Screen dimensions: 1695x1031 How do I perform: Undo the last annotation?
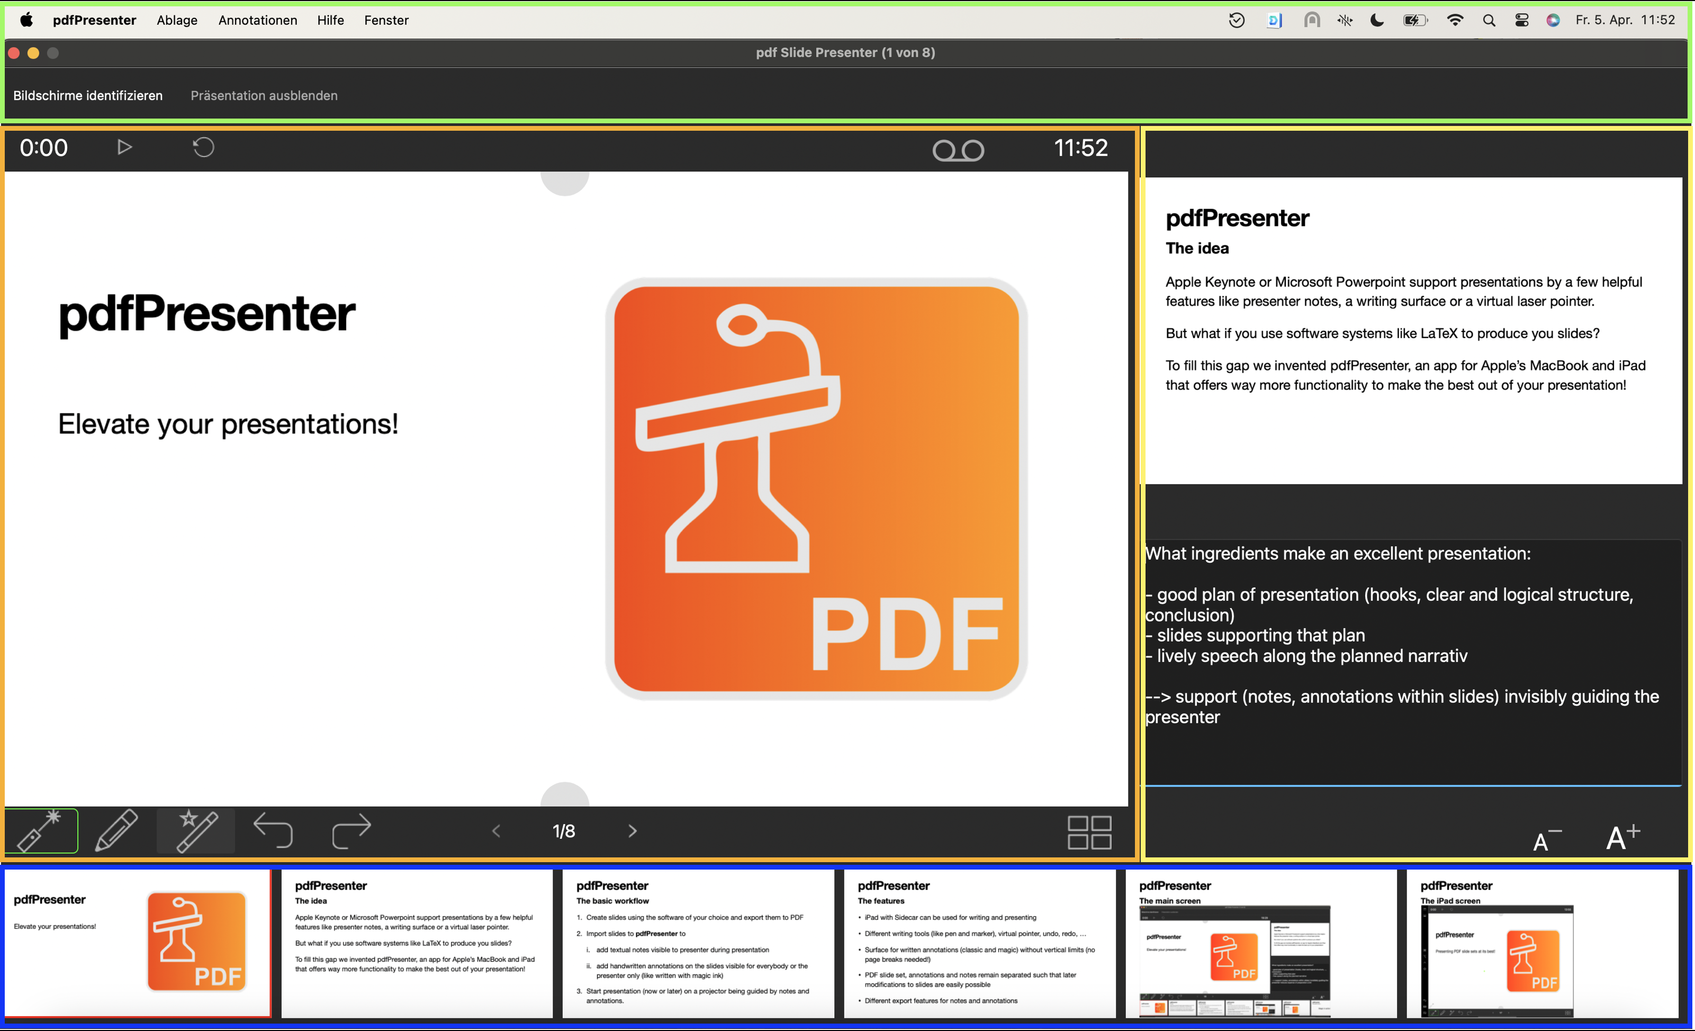273,831
